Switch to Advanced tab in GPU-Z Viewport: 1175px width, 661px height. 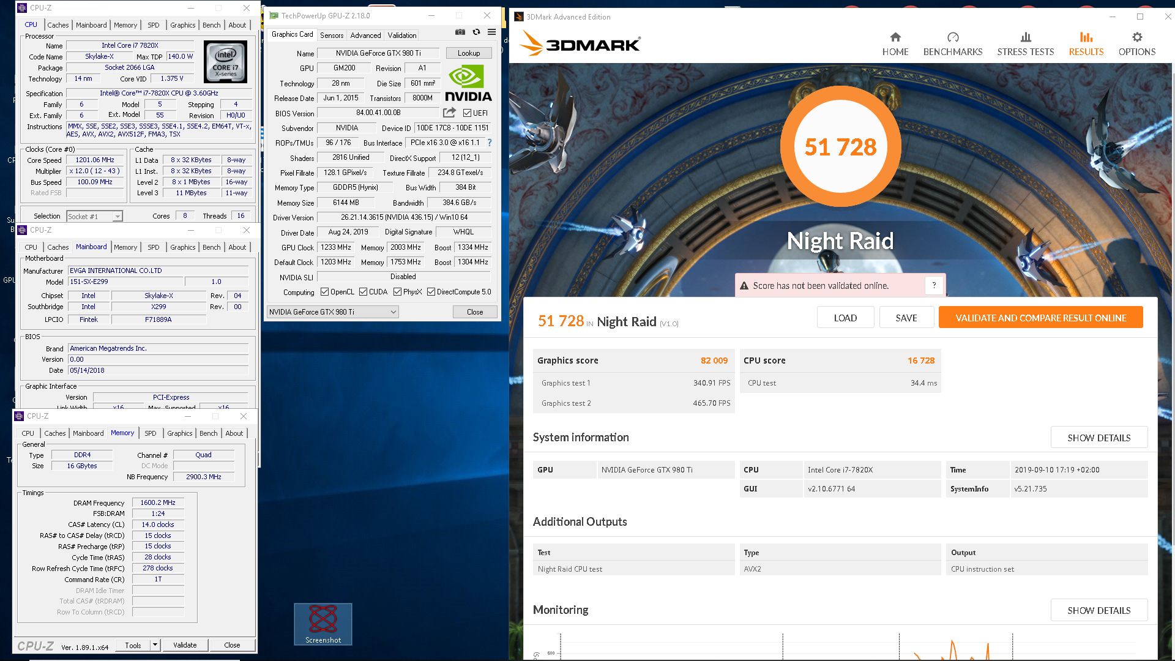[365, 35]
